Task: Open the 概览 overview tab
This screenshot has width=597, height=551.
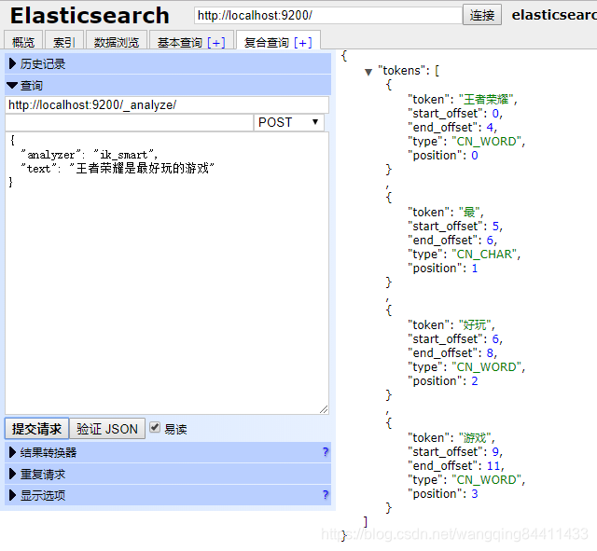Action: point(23,41)
